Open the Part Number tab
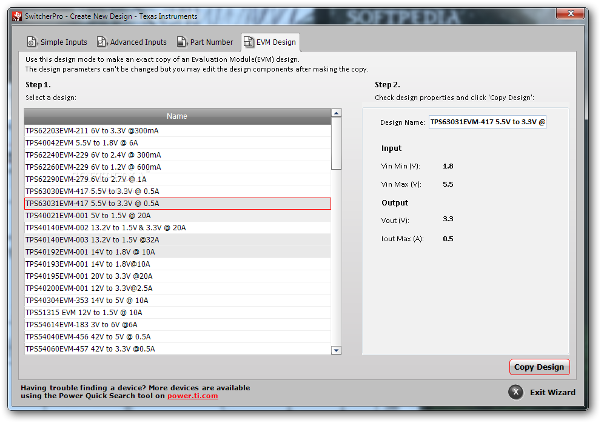601x423 pixels. (205, 42)
